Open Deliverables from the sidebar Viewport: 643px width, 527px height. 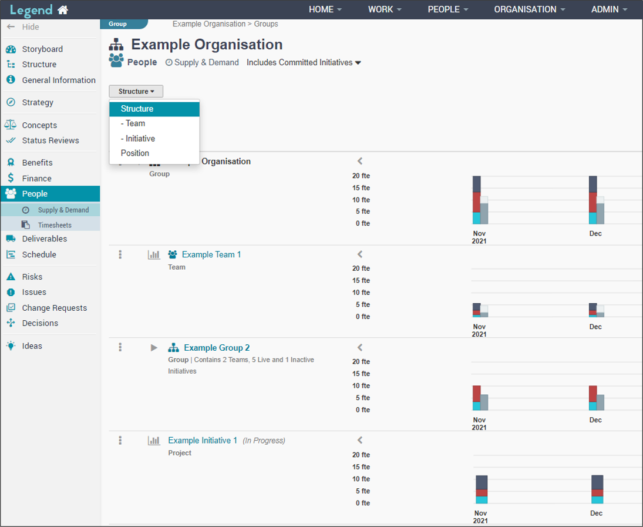(44, 239)
